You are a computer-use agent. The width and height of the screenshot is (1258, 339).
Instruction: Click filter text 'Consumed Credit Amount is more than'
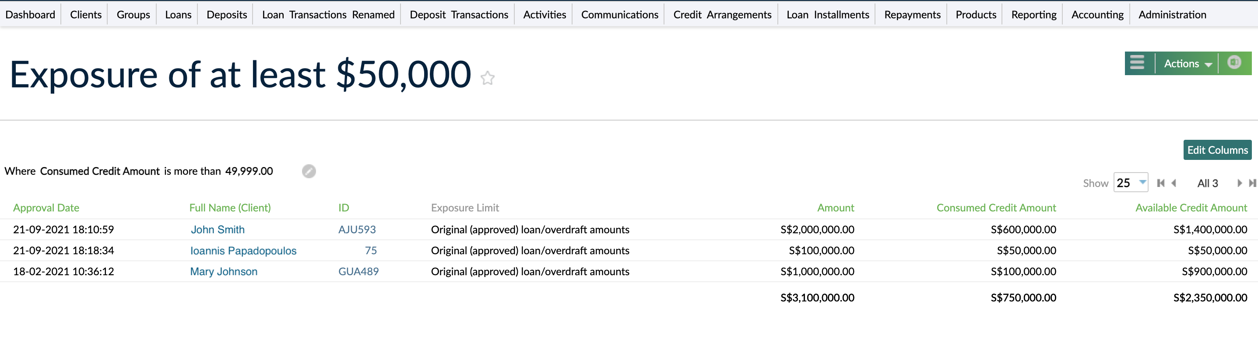130,171
